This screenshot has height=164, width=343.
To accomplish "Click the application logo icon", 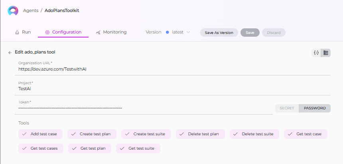I will [x=13, y=10].
